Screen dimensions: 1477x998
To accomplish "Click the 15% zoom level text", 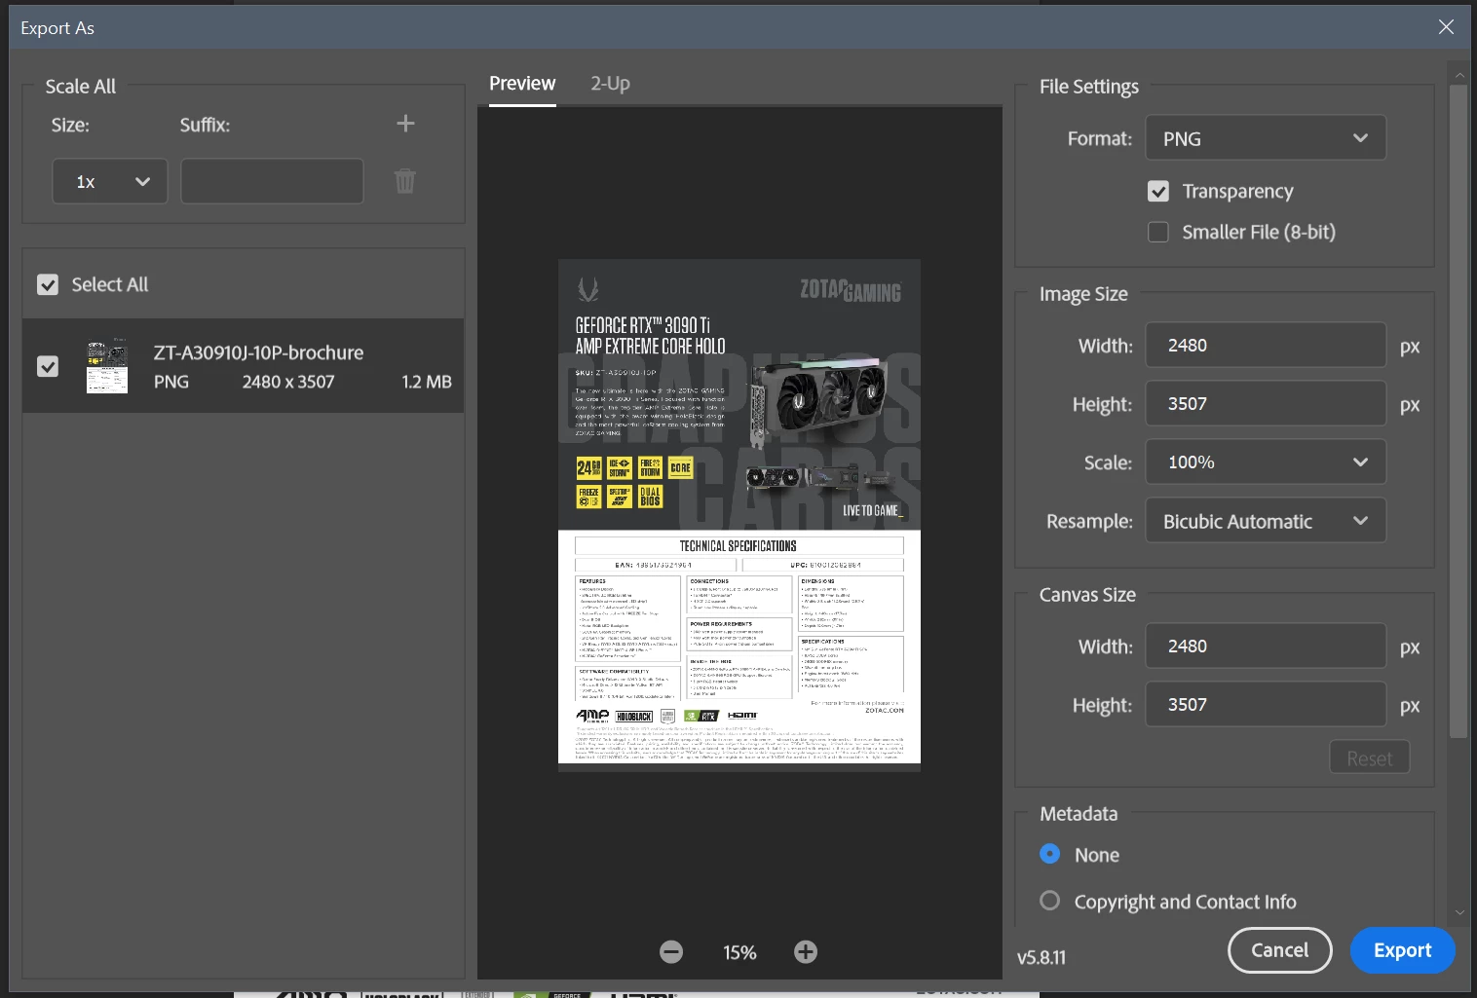I will 739,952.
